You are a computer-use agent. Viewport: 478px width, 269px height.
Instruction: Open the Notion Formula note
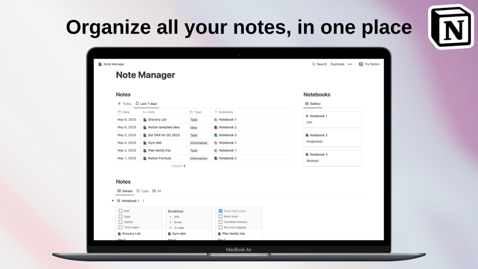(x=159, y=158)
